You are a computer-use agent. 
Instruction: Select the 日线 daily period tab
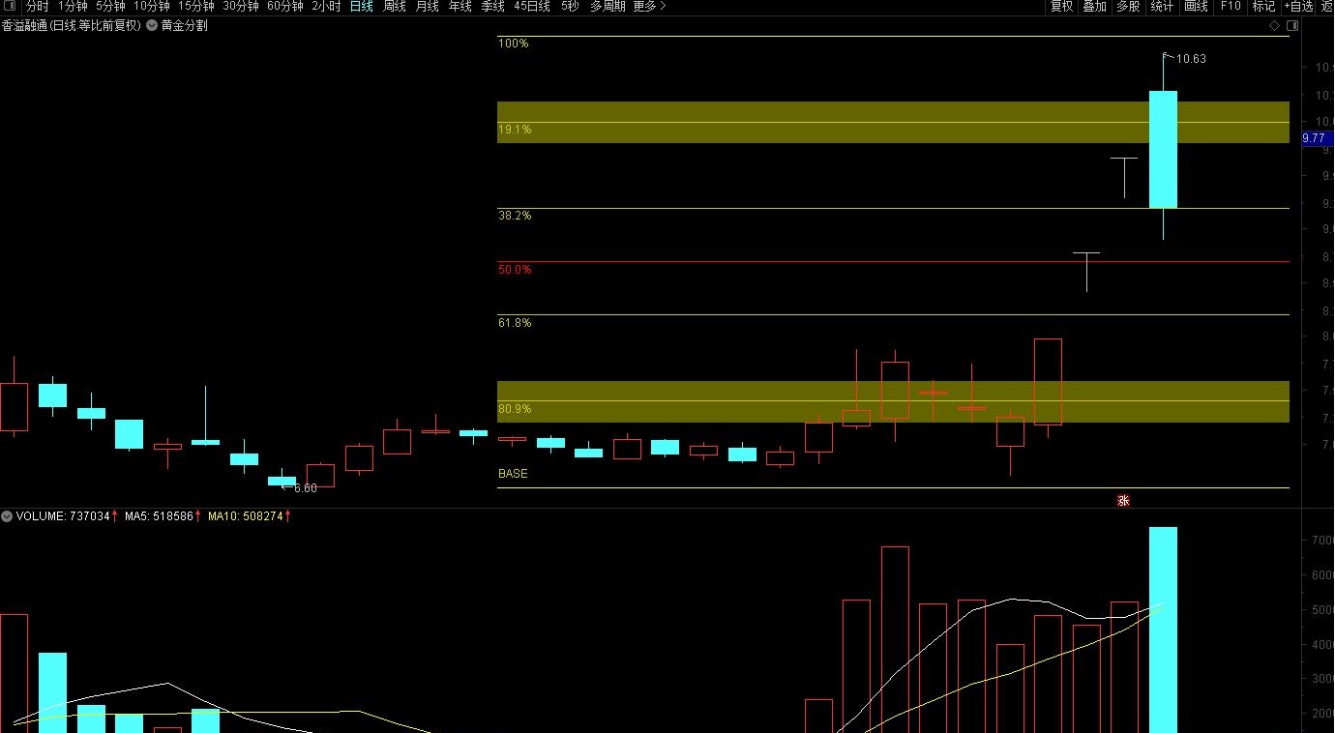(361, 6)
